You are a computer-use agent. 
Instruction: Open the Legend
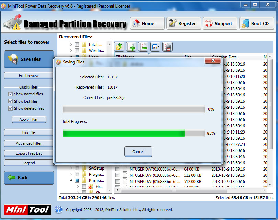coord(29,163)
